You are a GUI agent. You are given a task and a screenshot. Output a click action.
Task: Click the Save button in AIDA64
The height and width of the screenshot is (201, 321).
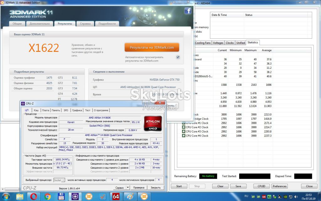click(x=238, y=186)
